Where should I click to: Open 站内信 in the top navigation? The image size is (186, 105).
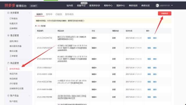(x=70, y=6)
